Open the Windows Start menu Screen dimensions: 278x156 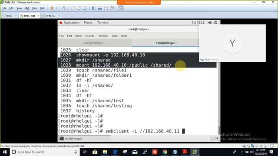5,152
